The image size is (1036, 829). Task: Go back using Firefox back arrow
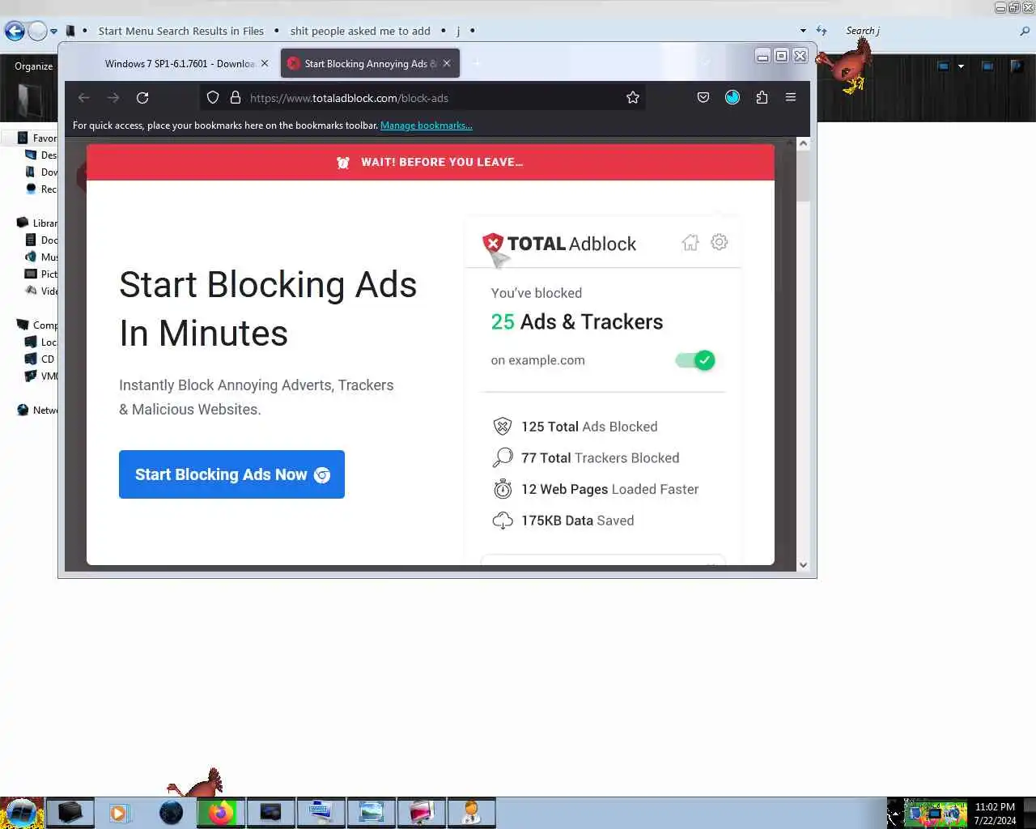point(83,98)
